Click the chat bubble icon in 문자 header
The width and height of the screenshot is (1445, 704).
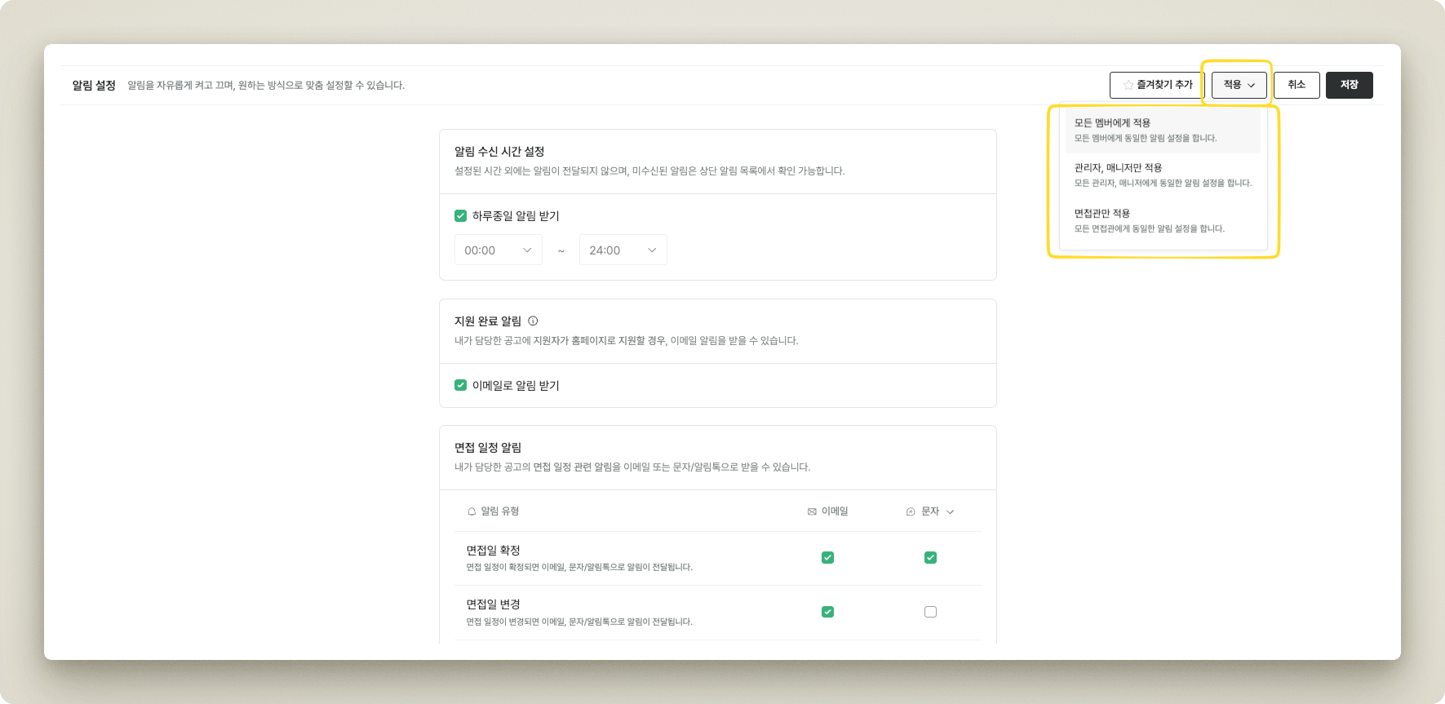coord(911,511)
